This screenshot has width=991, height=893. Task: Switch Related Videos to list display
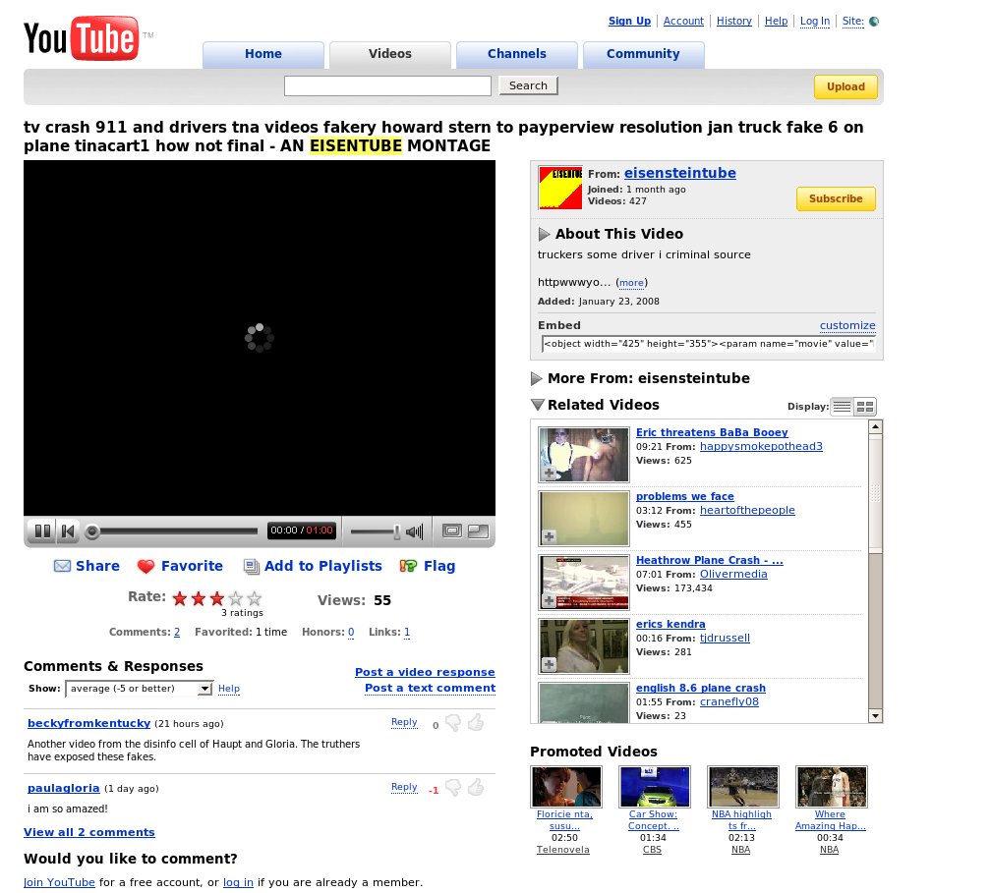point(842,407)
